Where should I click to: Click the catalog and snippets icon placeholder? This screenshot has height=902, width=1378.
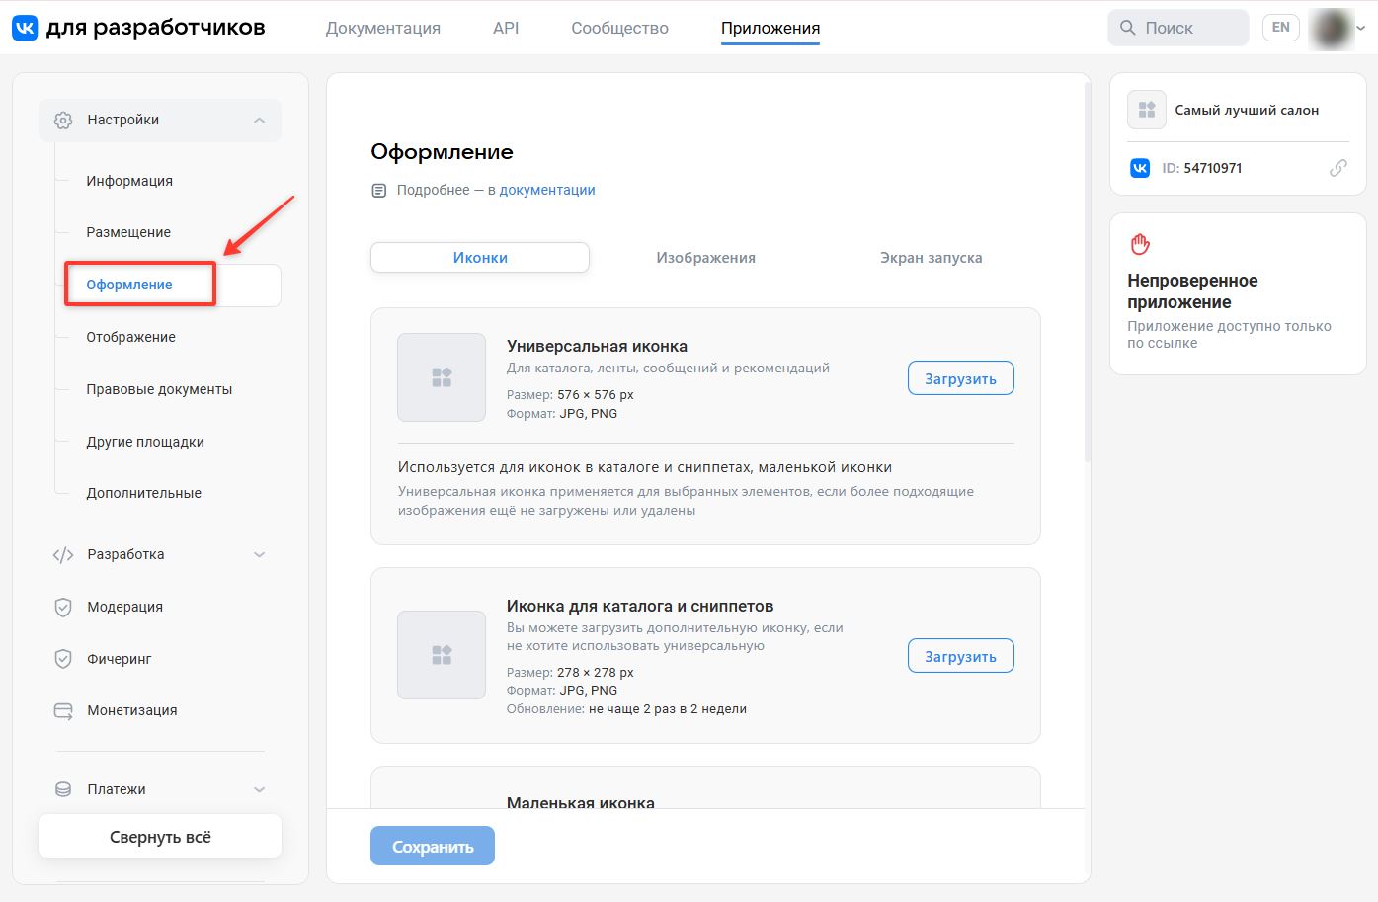pyautogui.click(x=442, y=655)
